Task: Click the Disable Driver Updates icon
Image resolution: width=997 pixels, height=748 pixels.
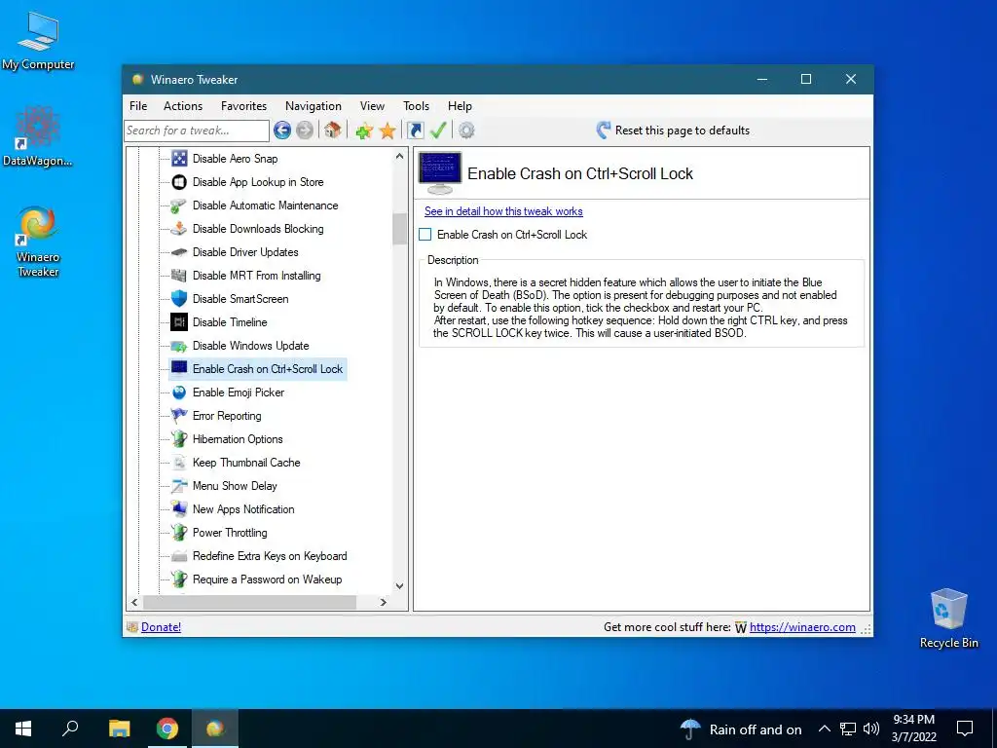Action: pos(179,252)
